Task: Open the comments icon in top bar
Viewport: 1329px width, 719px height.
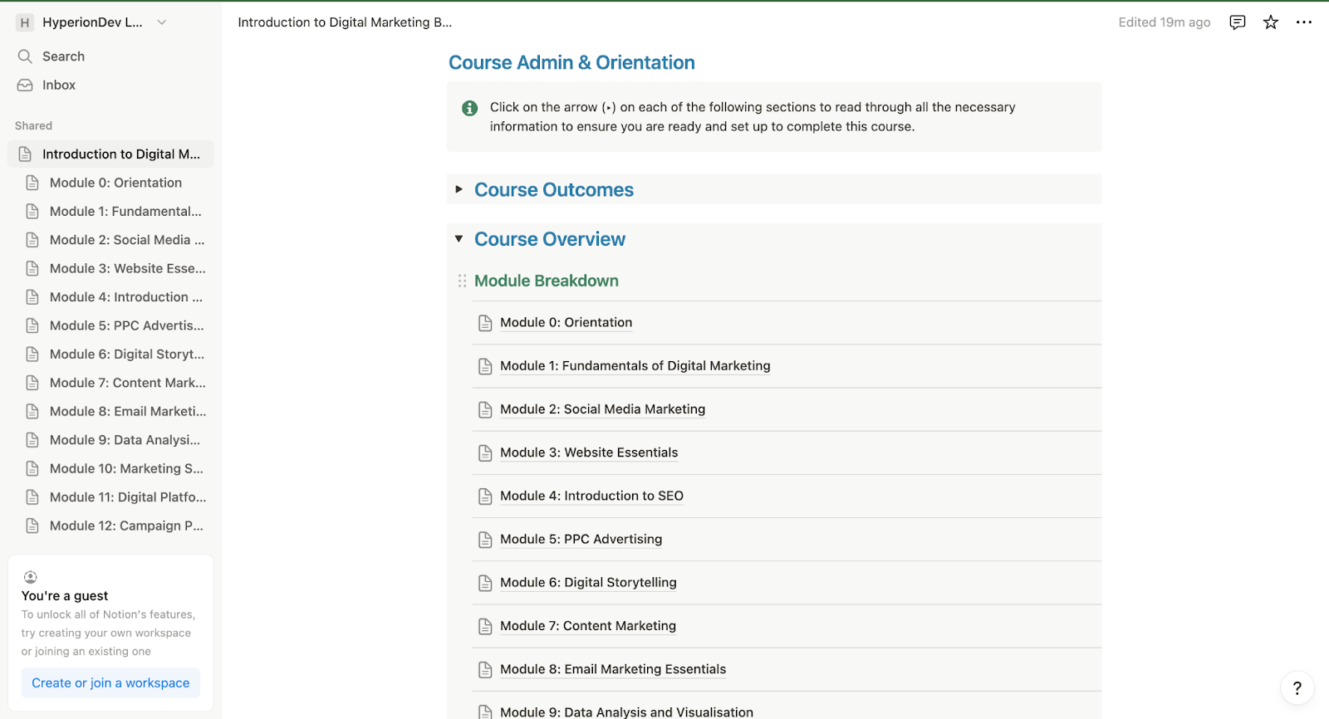Action: click(1237, 22)
